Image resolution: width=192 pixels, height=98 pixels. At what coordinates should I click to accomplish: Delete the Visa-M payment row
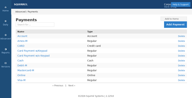coord(181,80)
